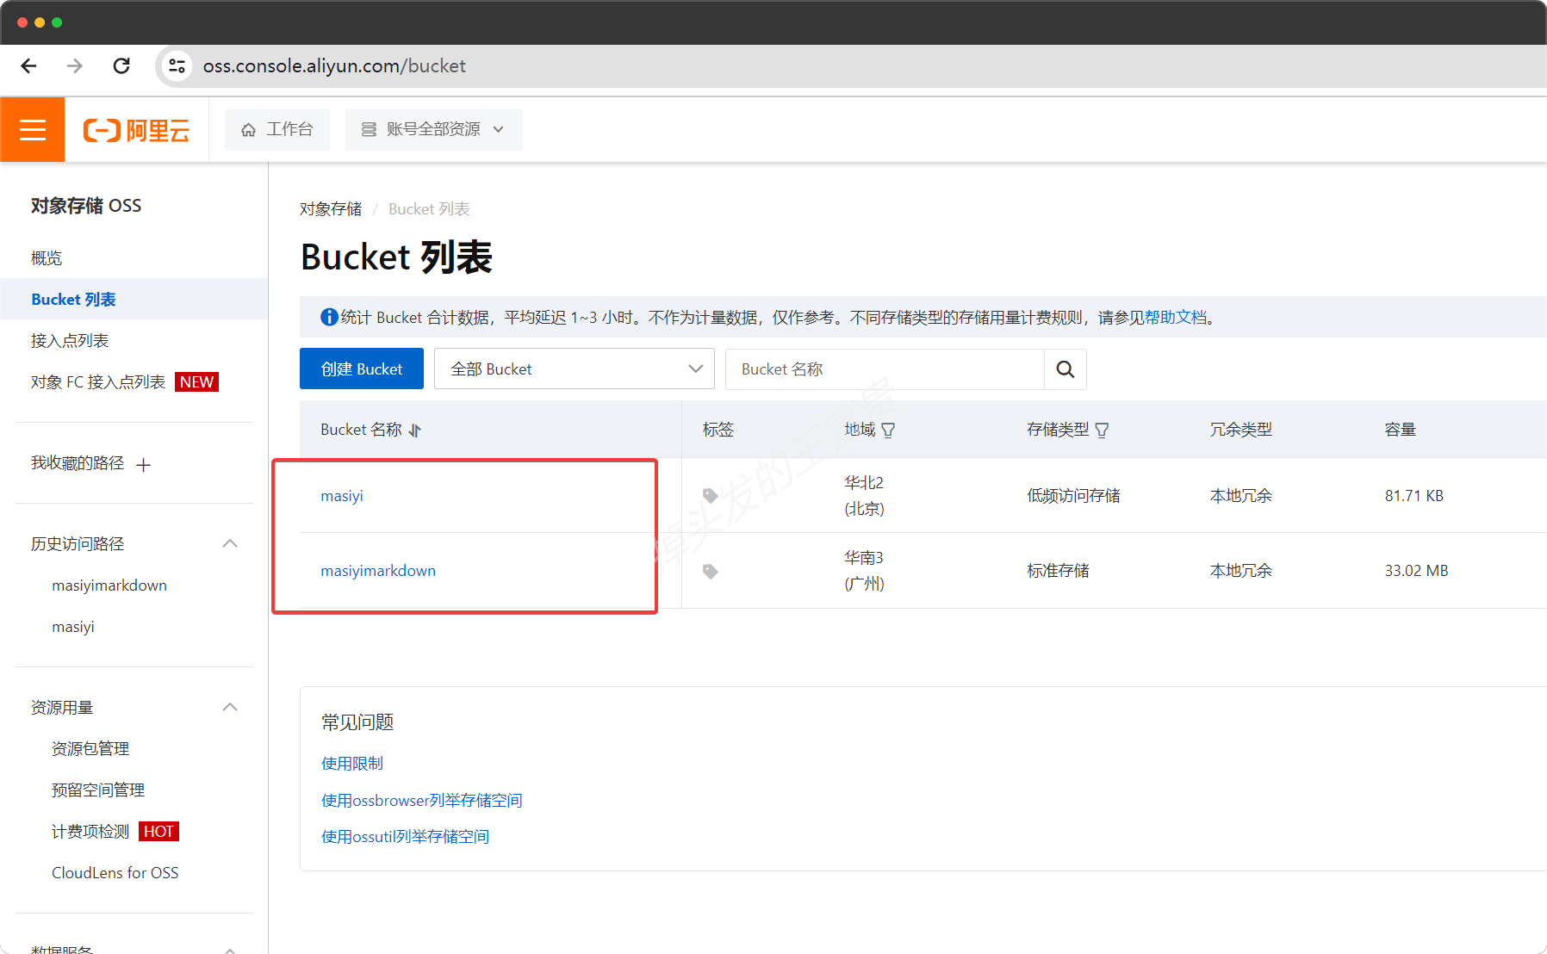This screenshot has width=1547, height=954.
Task: Open 概览 in the sidebar
Action: (x=47, y=258)
